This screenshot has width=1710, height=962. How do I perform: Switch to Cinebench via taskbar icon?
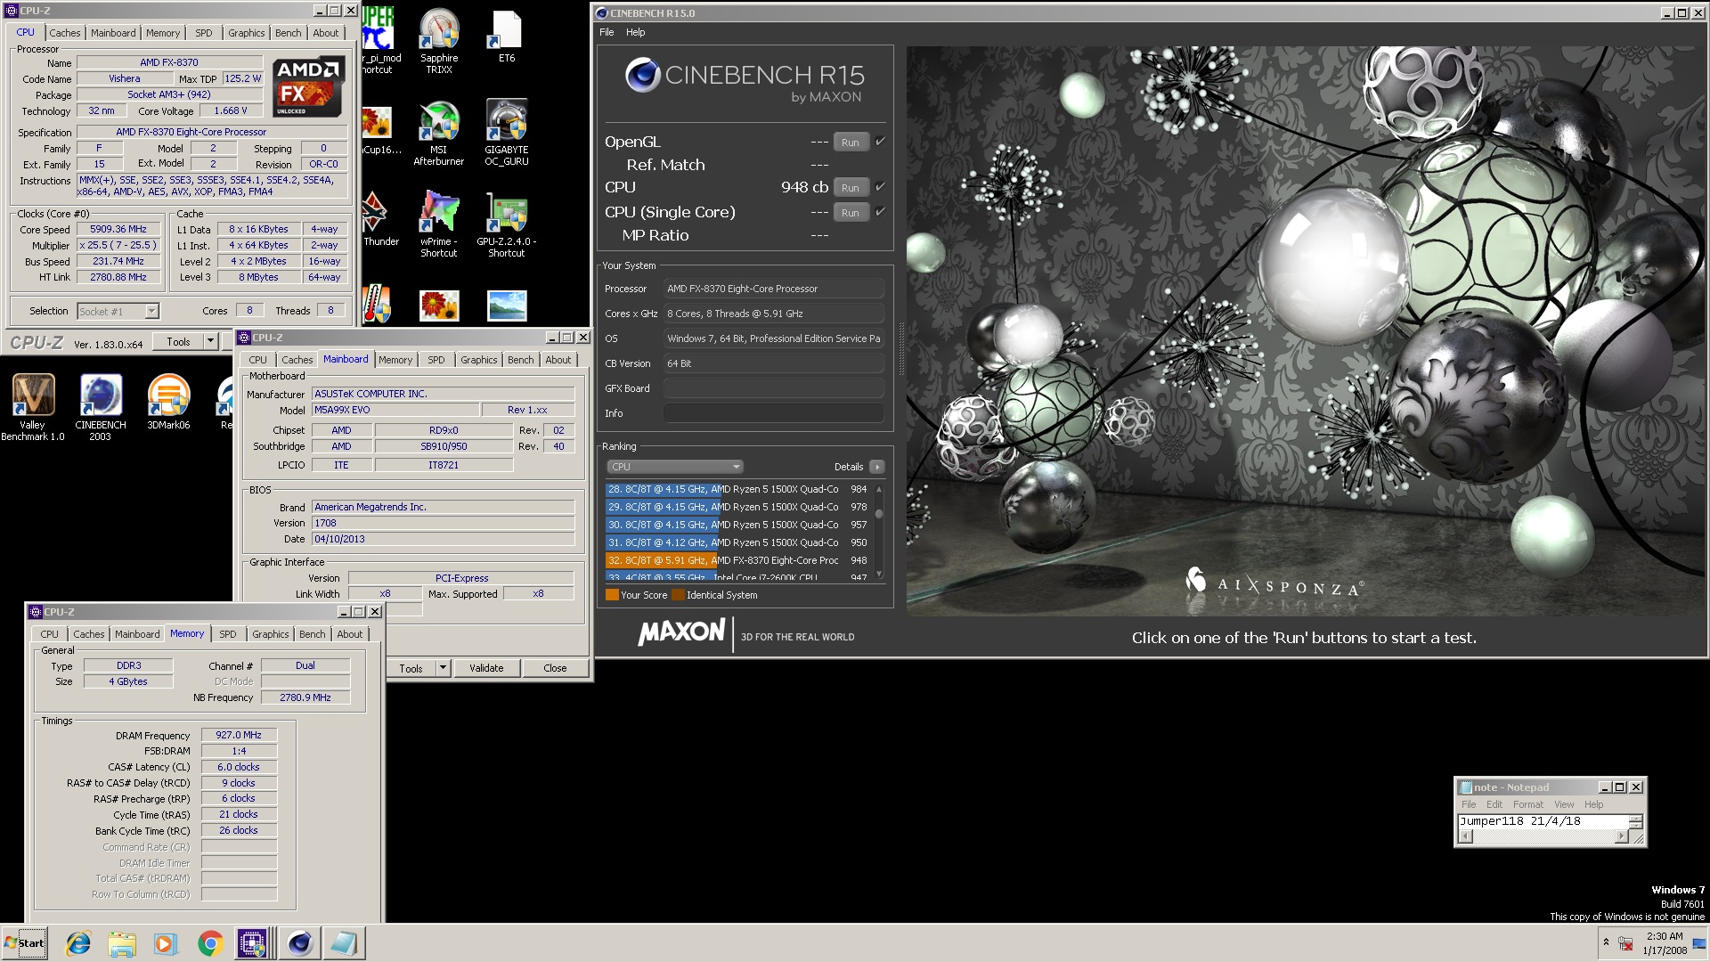[x=300, y=943]
